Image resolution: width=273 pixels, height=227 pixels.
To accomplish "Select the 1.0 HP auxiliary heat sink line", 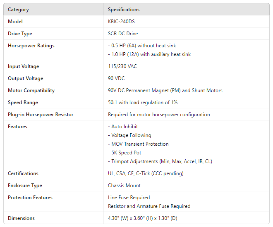I will tap(149, 54).
